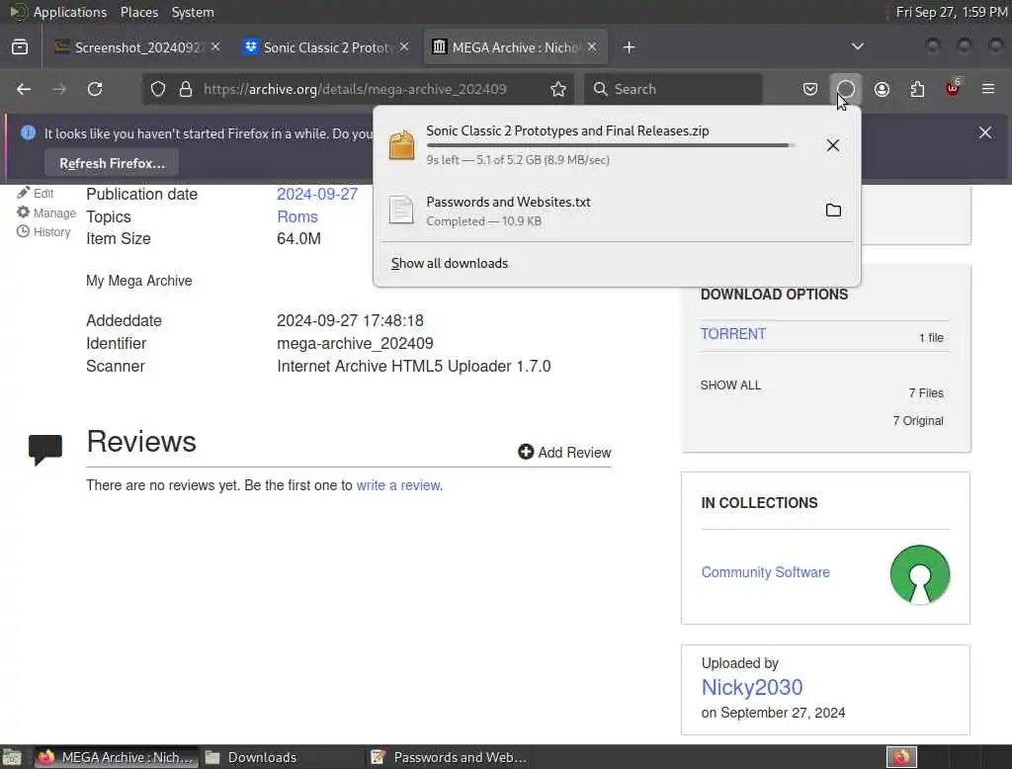Open the Manage gear link
Screen dimensions: 1012x769
tap(46, 213)
